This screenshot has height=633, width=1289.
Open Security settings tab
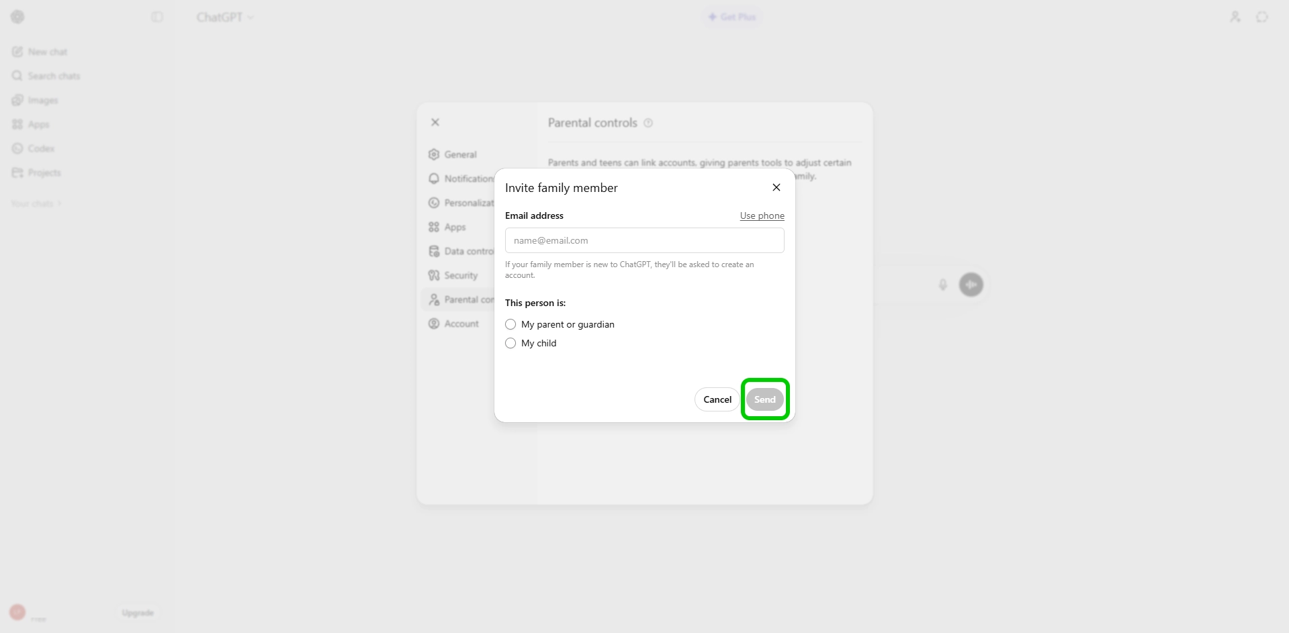[x=460, y=275]
